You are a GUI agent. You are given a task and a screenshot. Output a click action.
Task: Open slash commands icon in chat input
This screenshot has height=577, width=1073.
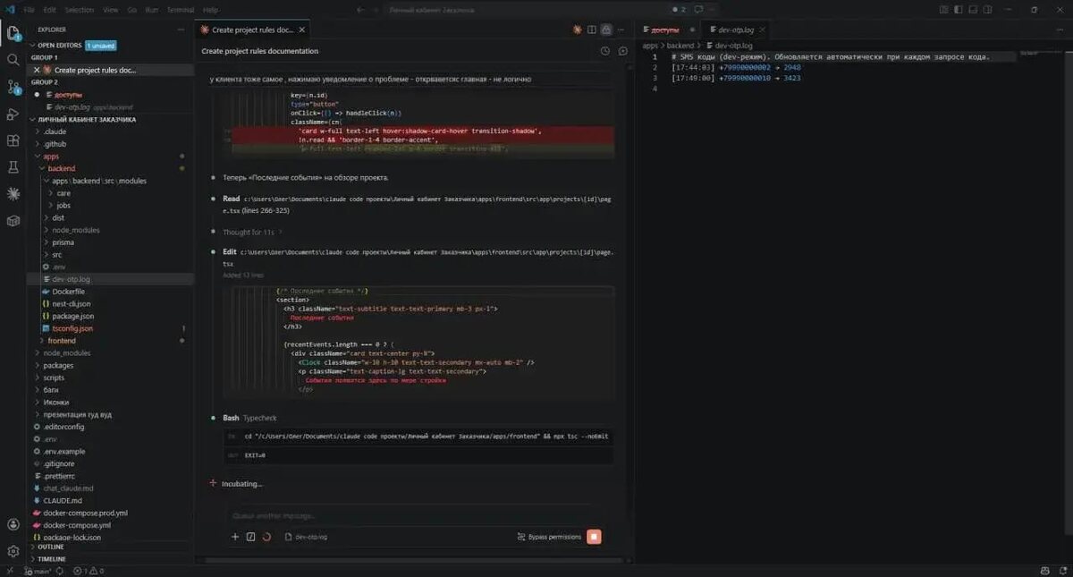coord(250,537)
